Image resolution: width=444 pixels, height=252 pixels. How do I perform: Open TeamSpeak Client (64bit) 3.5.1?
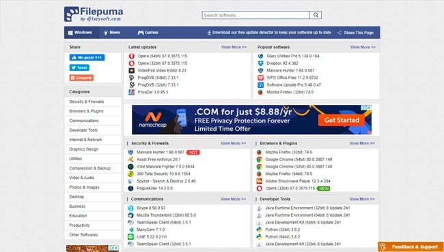(164, 222)
